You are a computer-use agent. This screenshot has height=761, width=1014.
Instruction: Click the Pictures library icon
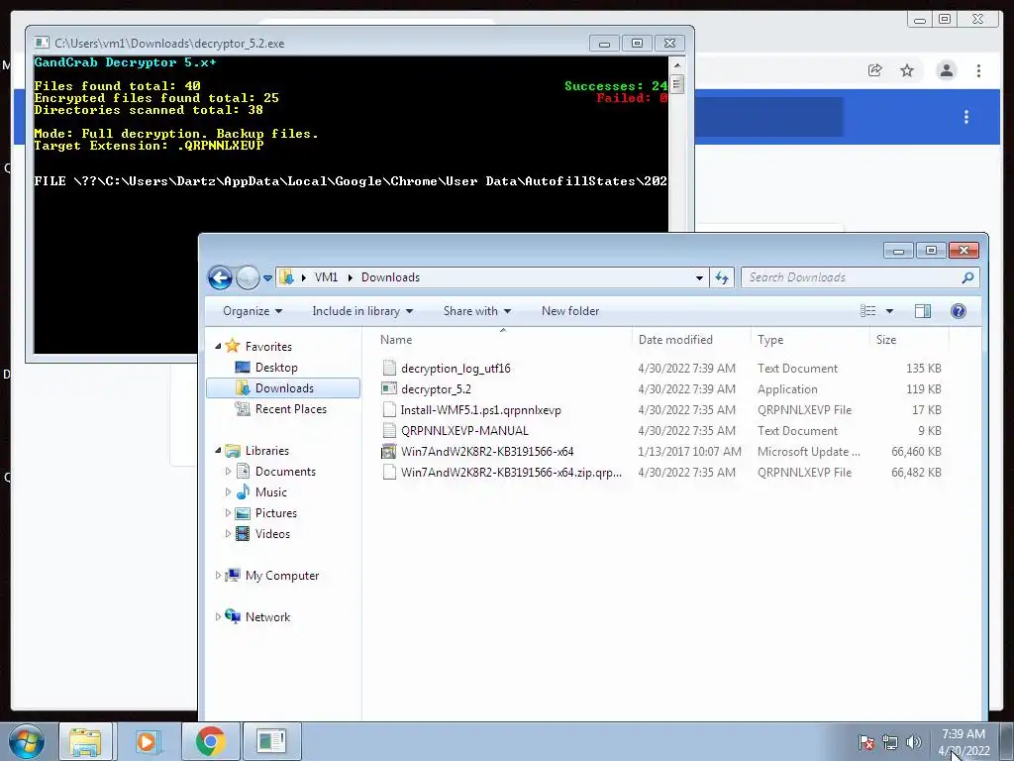pyautogui.click(x=244, y=513)
